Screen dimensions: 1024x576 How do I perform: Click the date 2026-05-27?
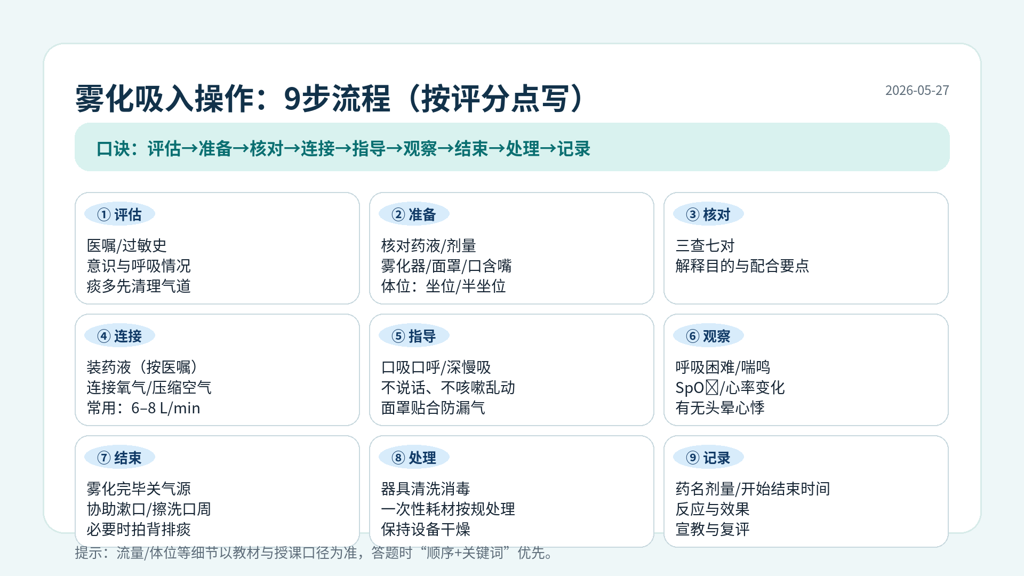click(x=917, y=90)
